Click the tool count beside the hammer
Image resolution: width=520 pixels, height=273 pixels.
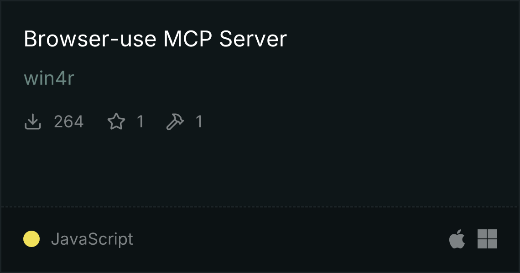tap(199, 121)
